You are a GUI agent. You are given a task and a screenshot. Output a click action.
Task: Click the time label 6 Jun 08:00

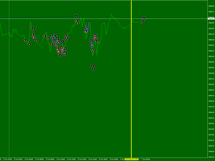[50, 159]
